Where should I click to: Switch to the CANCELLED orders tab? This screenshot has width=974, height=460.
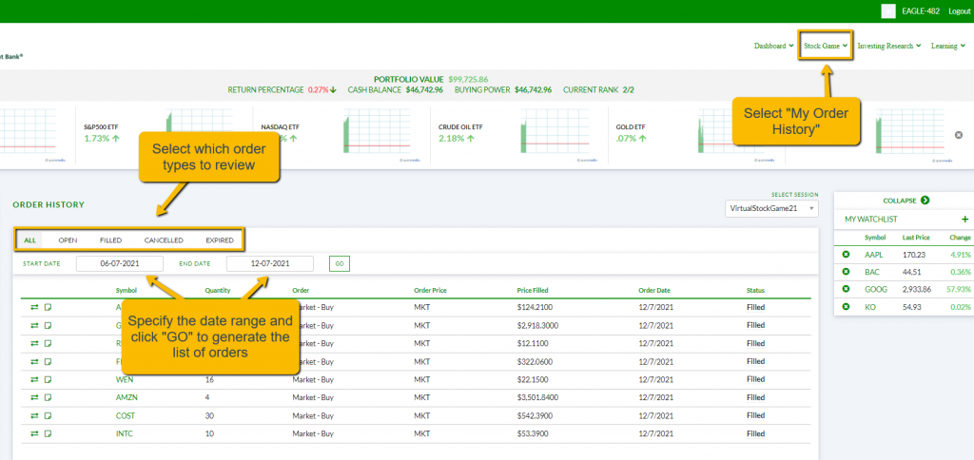point(164,240)
